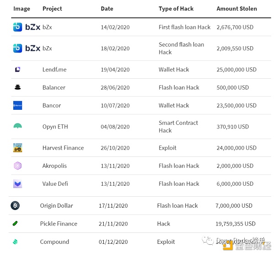Click the Akropolis hexagon icon
Viewport: 274px width, 253px height.
tap(18, 166)
